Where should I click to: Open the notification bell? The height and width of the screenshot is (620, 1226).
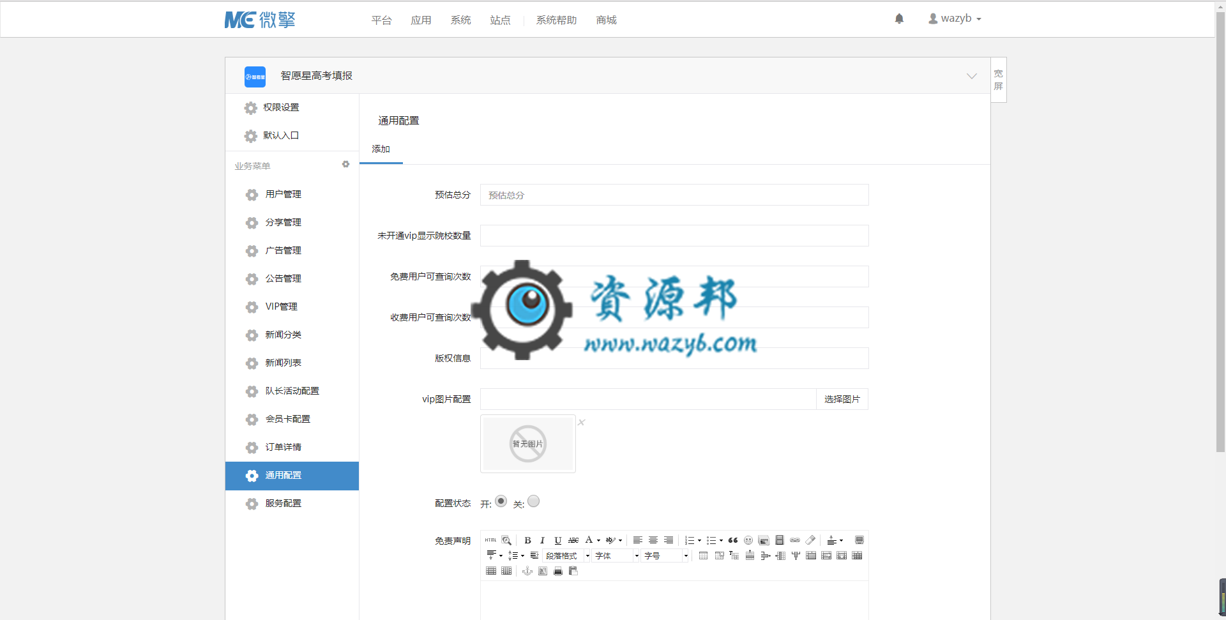[899, 19]
